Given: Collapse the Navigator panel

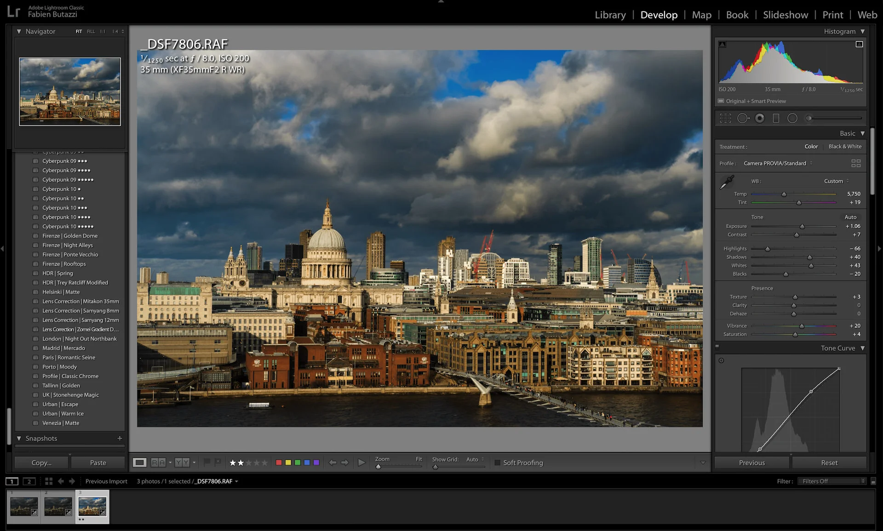Looking at the screenshot, I should 19,32.
